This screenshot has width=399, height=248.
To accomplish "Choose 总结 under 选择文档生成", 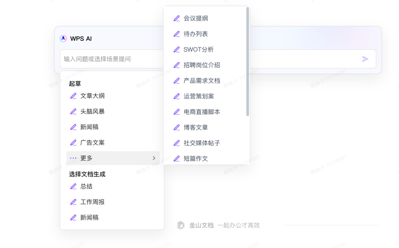I will pos(87,186).
